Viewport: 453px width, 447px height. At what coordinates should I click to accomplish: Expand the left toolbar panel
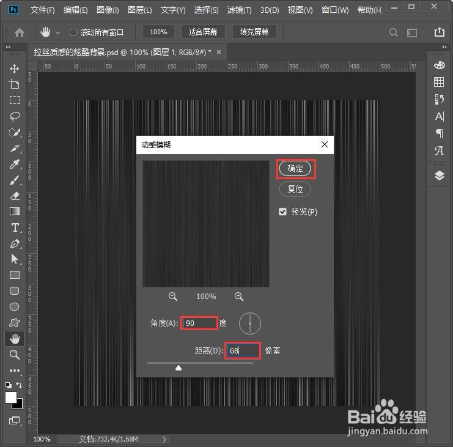coord(8,46)
